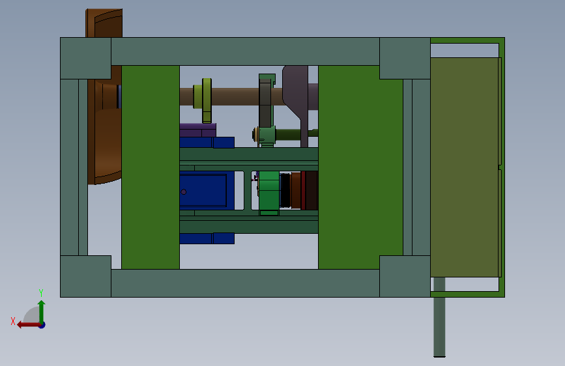
Task: Select the bottom-right gray corner block
Action: 405,276
